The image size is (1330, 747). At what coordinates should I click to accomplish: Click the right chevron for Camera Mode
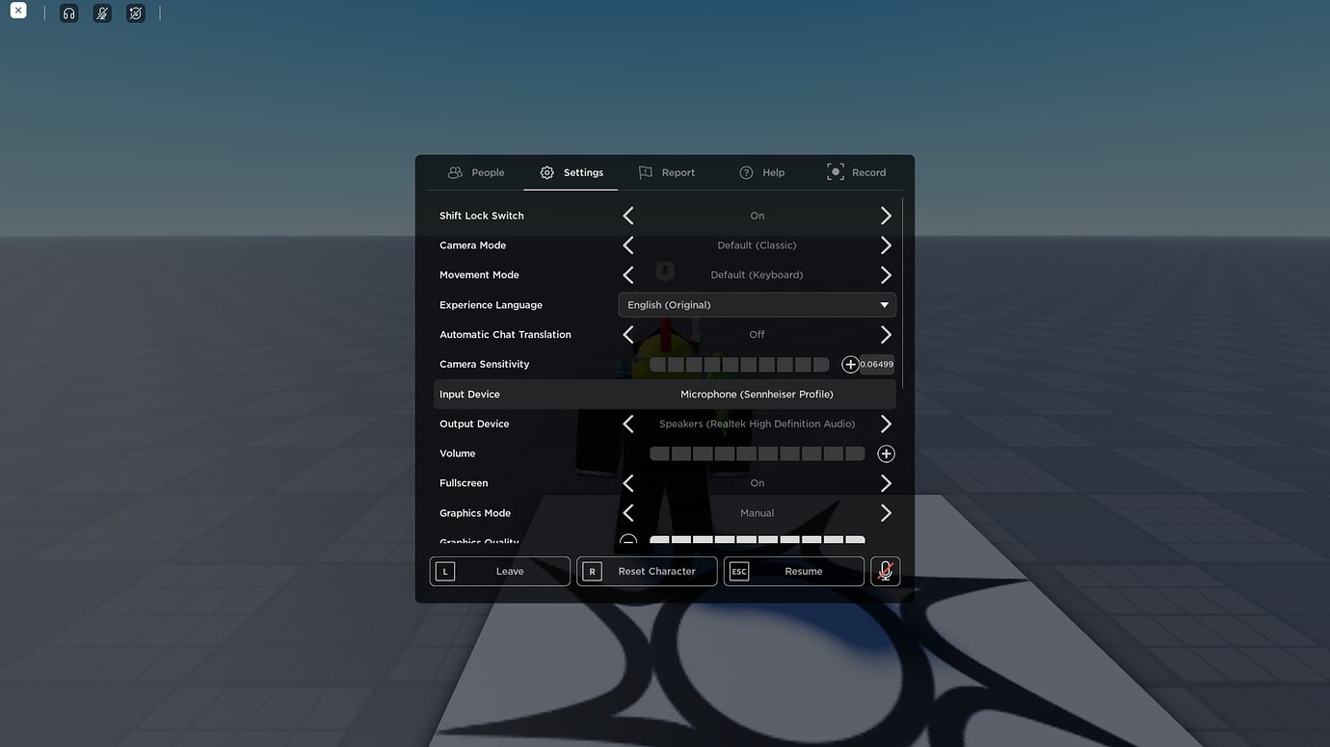pyautogui.click(x=886, y=245)
